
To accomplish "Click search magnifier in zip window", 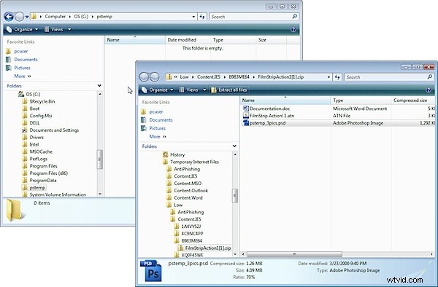I will click(430, 77).
